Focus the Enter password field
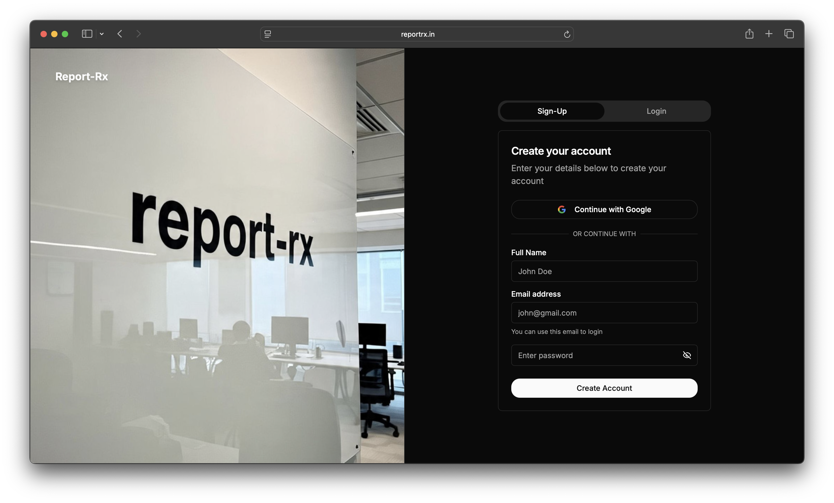 point(604,355)
